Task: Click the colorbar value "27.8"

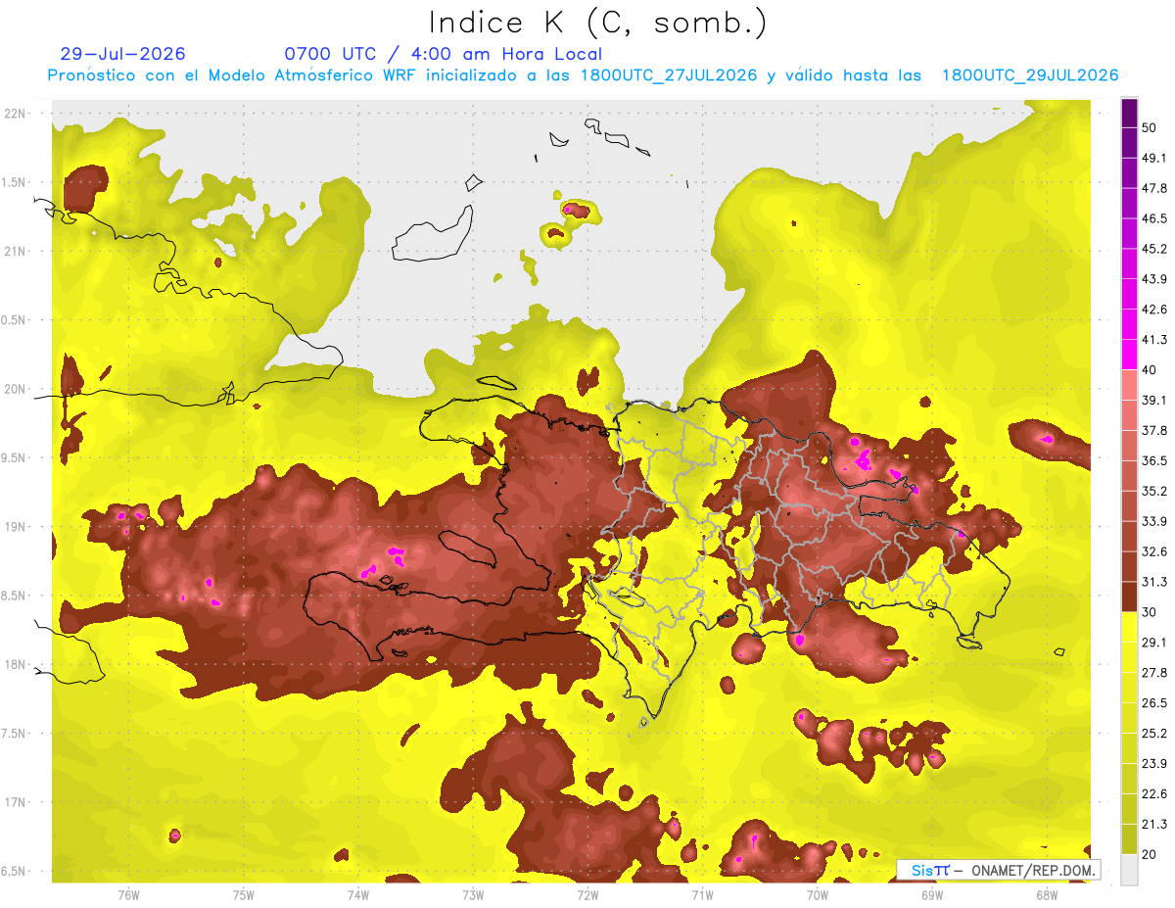Action: [x=1153, y=672]
